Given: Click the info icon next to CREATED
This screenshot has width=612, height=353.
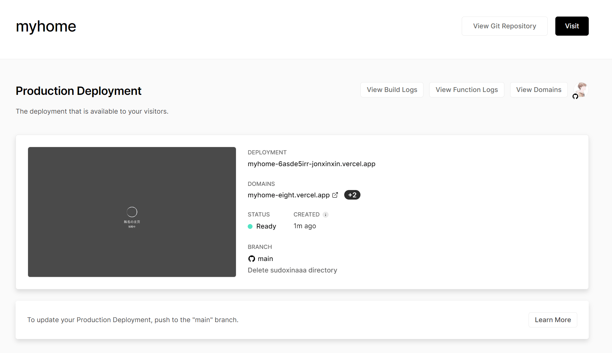Looking at the screenshot, I should point(325,215).
